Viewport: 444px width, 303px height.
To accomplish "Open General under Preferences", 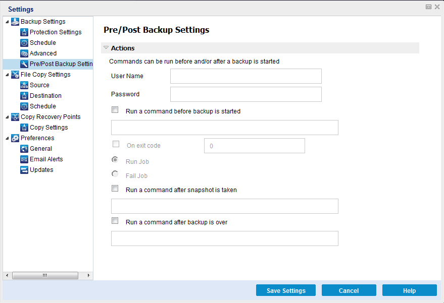I will pos(24,148).
